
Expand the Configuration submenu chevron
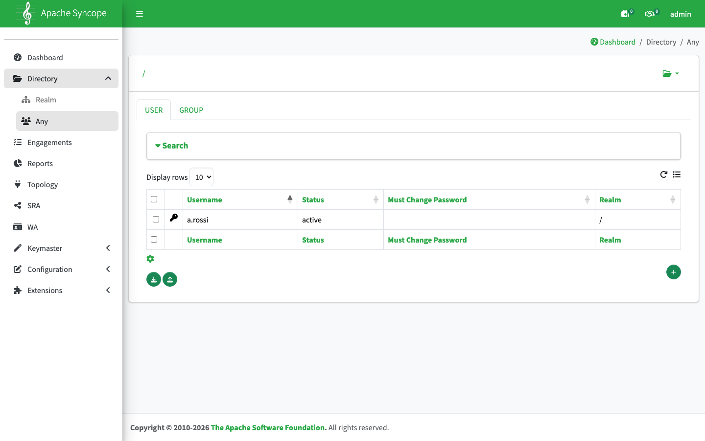click(x=108, y=269)
